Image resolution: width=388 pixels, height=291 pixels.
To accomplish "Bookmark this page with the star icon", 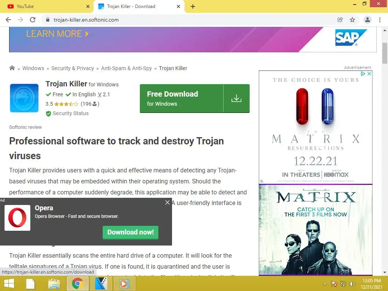I will pyautogui.click(x=352, y=20).
